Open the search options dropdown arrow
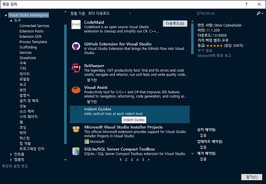Image resolution: width=266 pixels, height=184 pixels. point(263,13)
